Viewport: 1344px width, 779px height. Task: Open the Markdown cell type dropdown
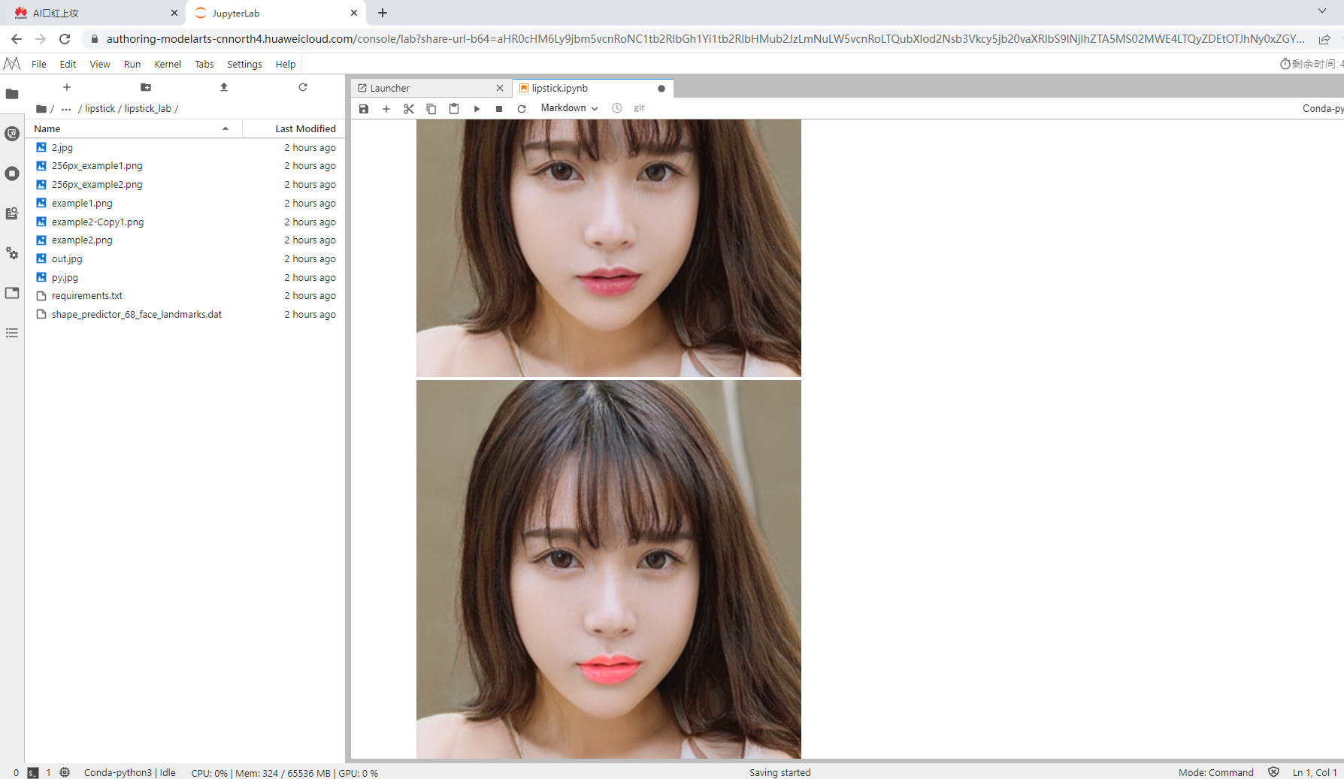tap(569, 108)
